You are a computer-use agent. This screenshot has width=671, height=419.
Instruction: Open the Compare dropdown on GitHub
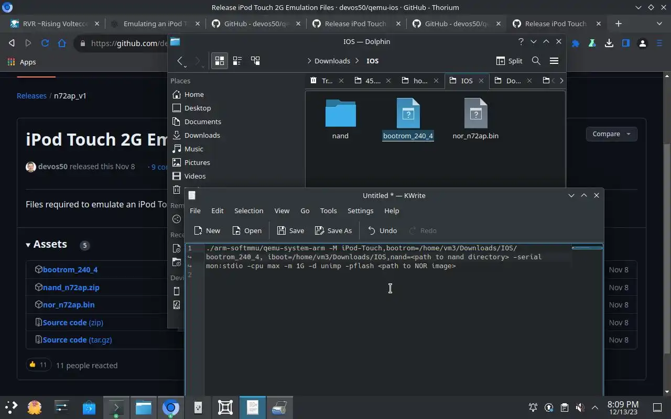[611, 134]
